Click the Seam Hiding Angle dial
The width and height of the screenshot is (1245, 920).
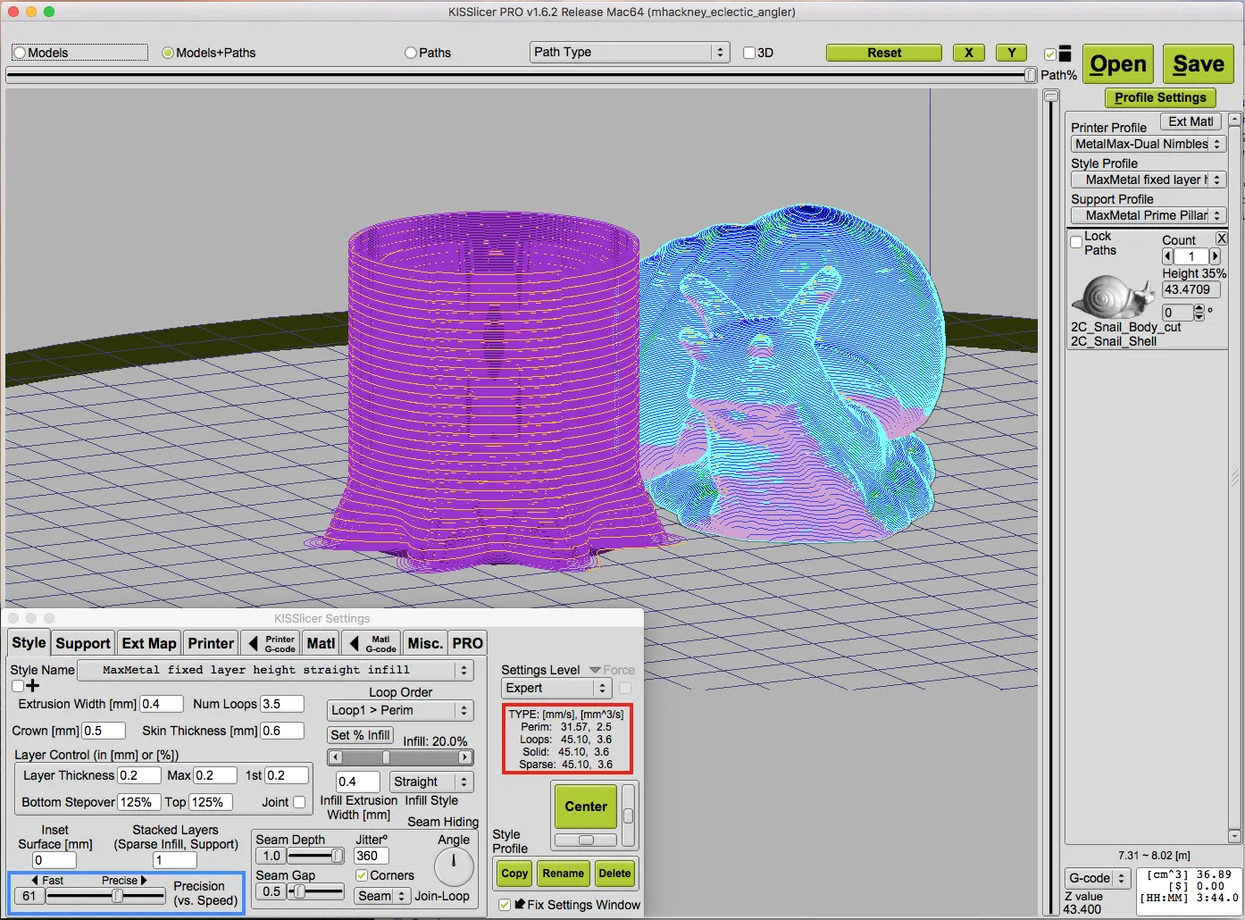pyautogui.click(x=454, y=866)
